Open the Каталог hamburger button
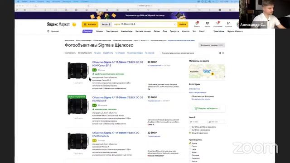 coord(90,24)
